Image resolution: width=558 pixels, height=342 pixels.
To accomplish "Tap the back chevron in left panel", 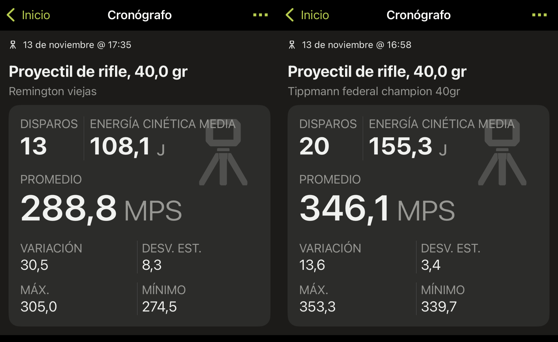I will coord(11,15).
